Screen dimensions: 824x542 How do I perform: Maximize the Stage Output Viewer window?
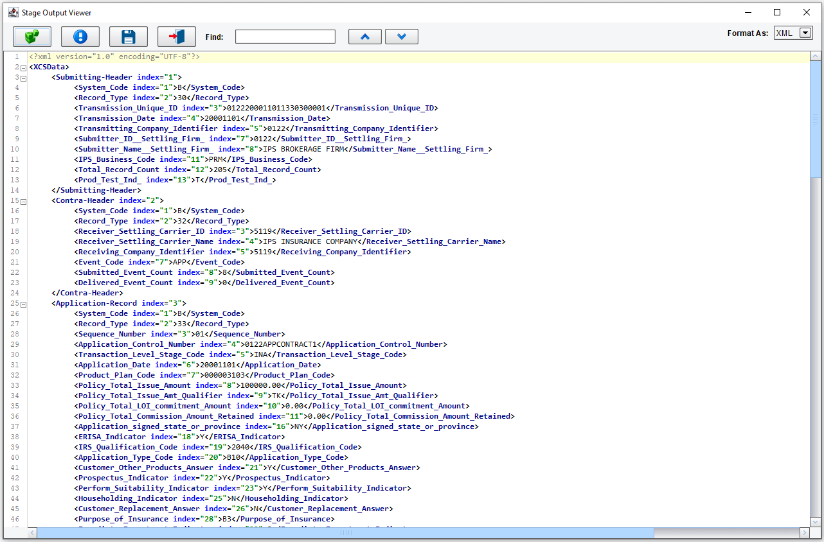coord(777,12)
